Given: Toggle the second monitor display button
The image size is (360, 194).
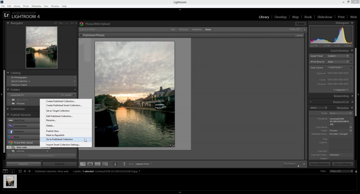Looking at the screenshot, I should (12, 171).
